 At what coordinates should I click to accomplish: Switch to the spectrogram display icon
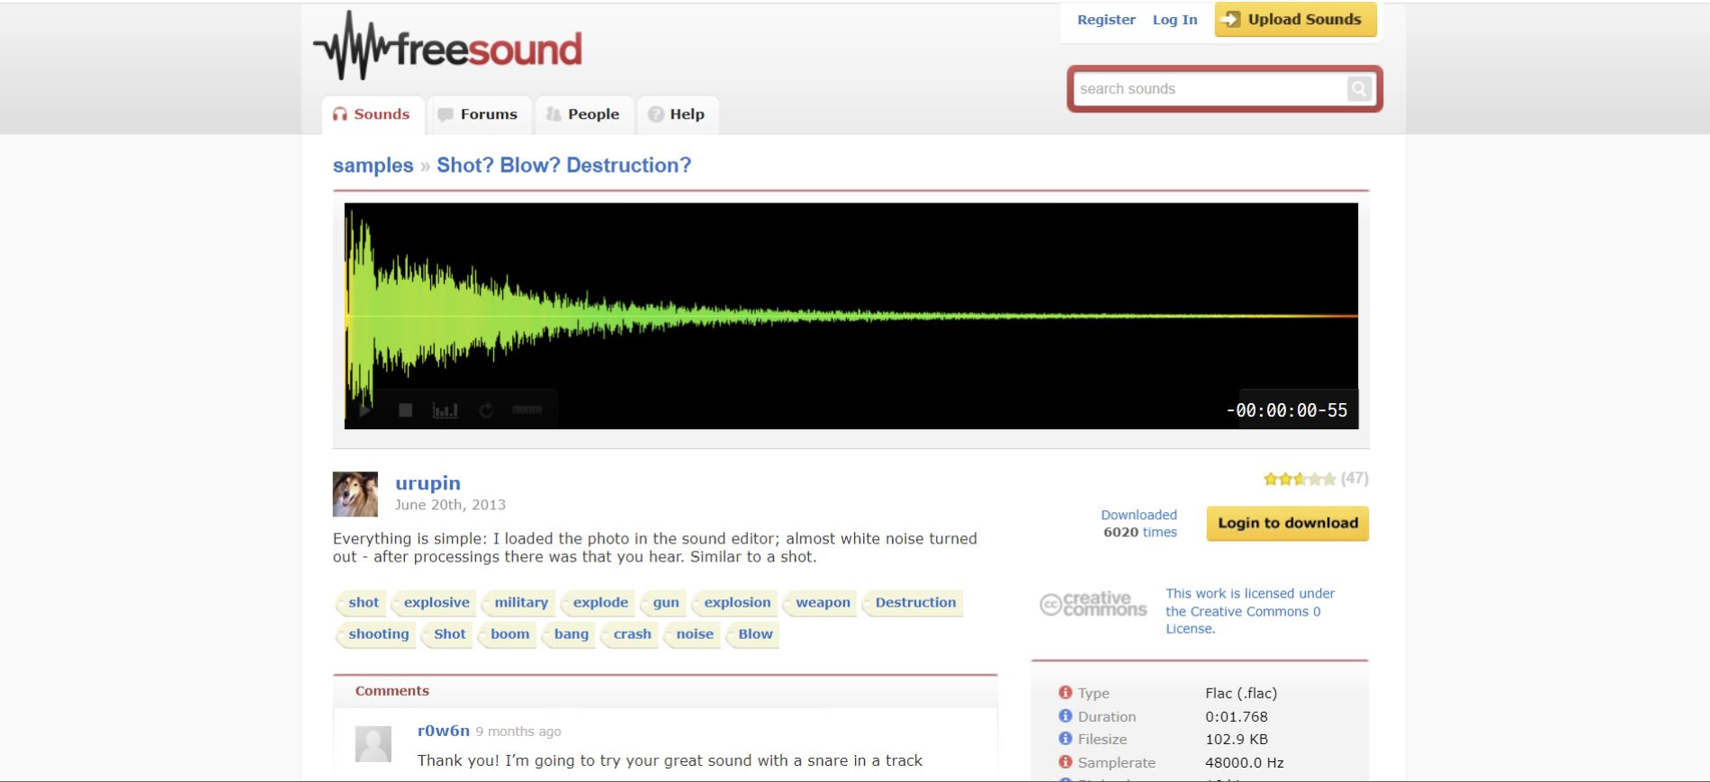445,410
